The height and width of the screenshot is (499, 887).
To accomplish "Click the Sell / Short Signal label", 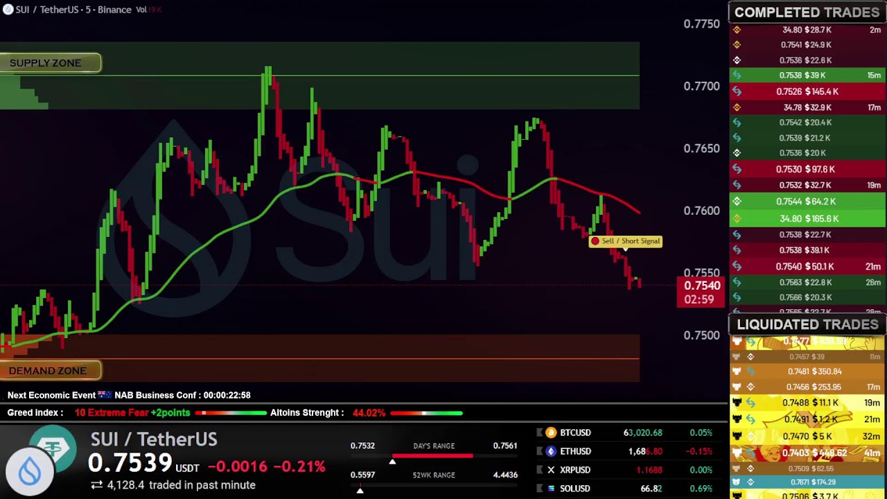I will pos(625,241).
